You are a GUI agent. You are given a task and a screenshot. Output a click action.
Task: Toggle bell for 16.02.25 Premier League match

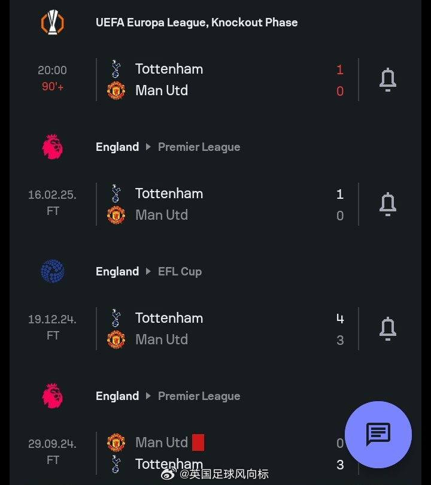click(x=388, y=204)
